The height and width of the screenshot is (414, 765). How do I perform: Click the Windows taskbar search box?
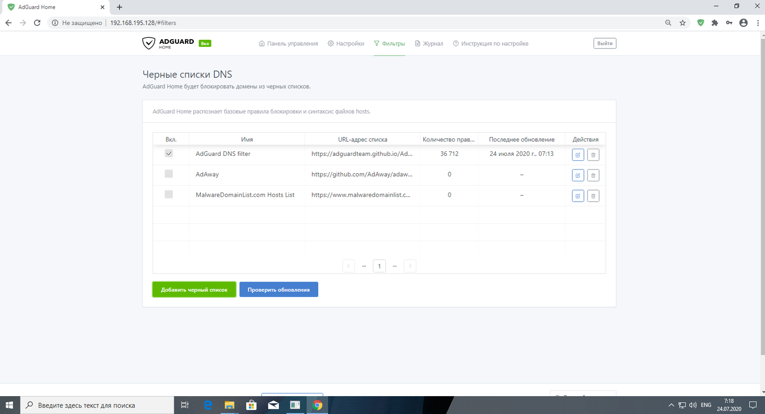[x=97, y=405]
